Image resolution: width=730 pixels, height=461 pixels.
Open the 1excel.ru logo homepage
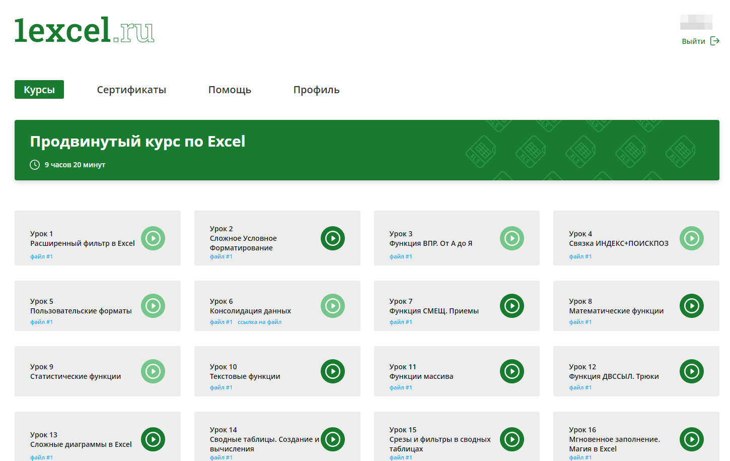click(x=84, y=30)
